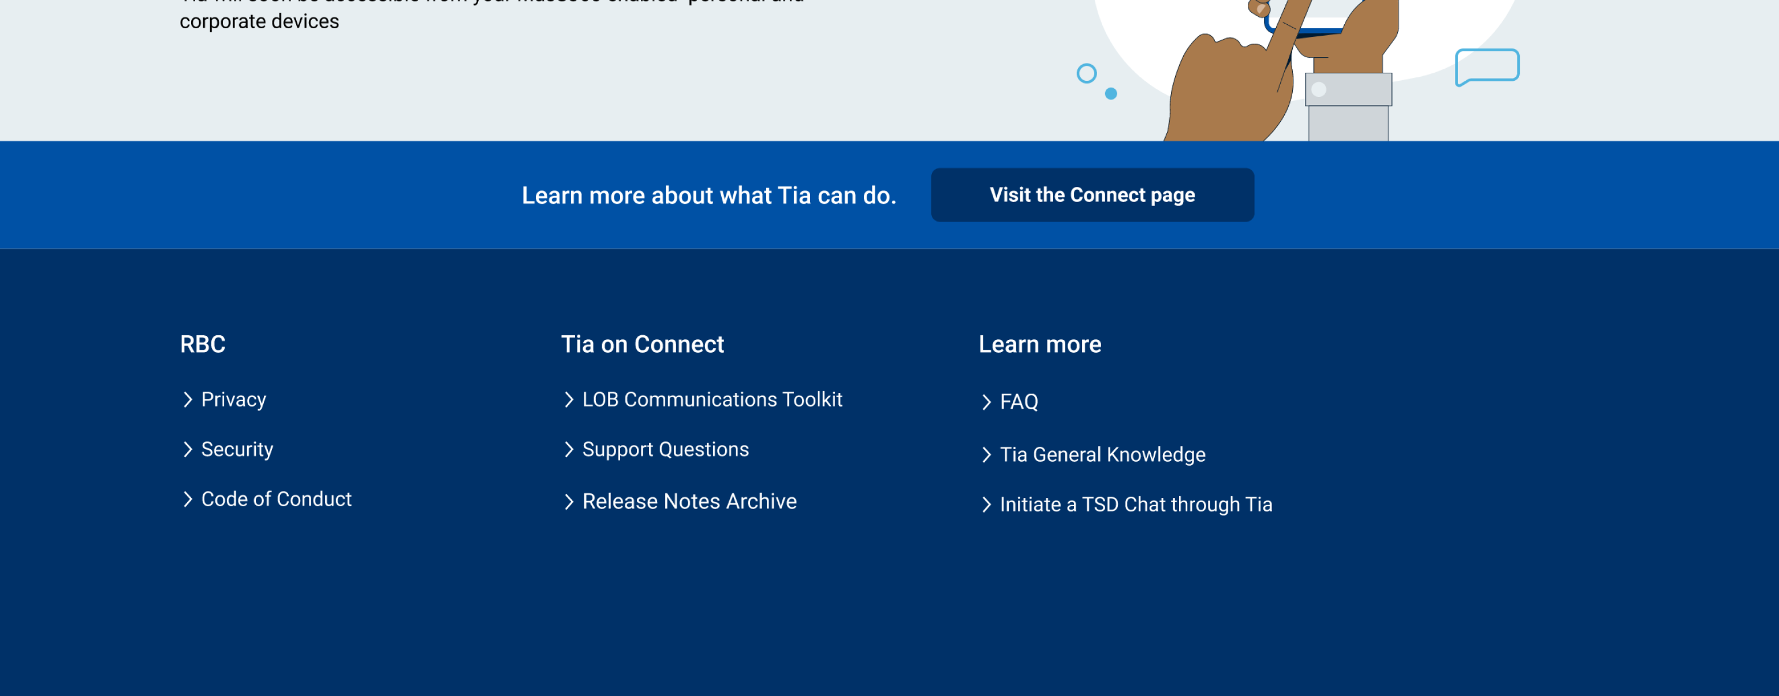Open the Security footer link
The height and width of the screenshot is (696, 1779).
pos(237,450)
